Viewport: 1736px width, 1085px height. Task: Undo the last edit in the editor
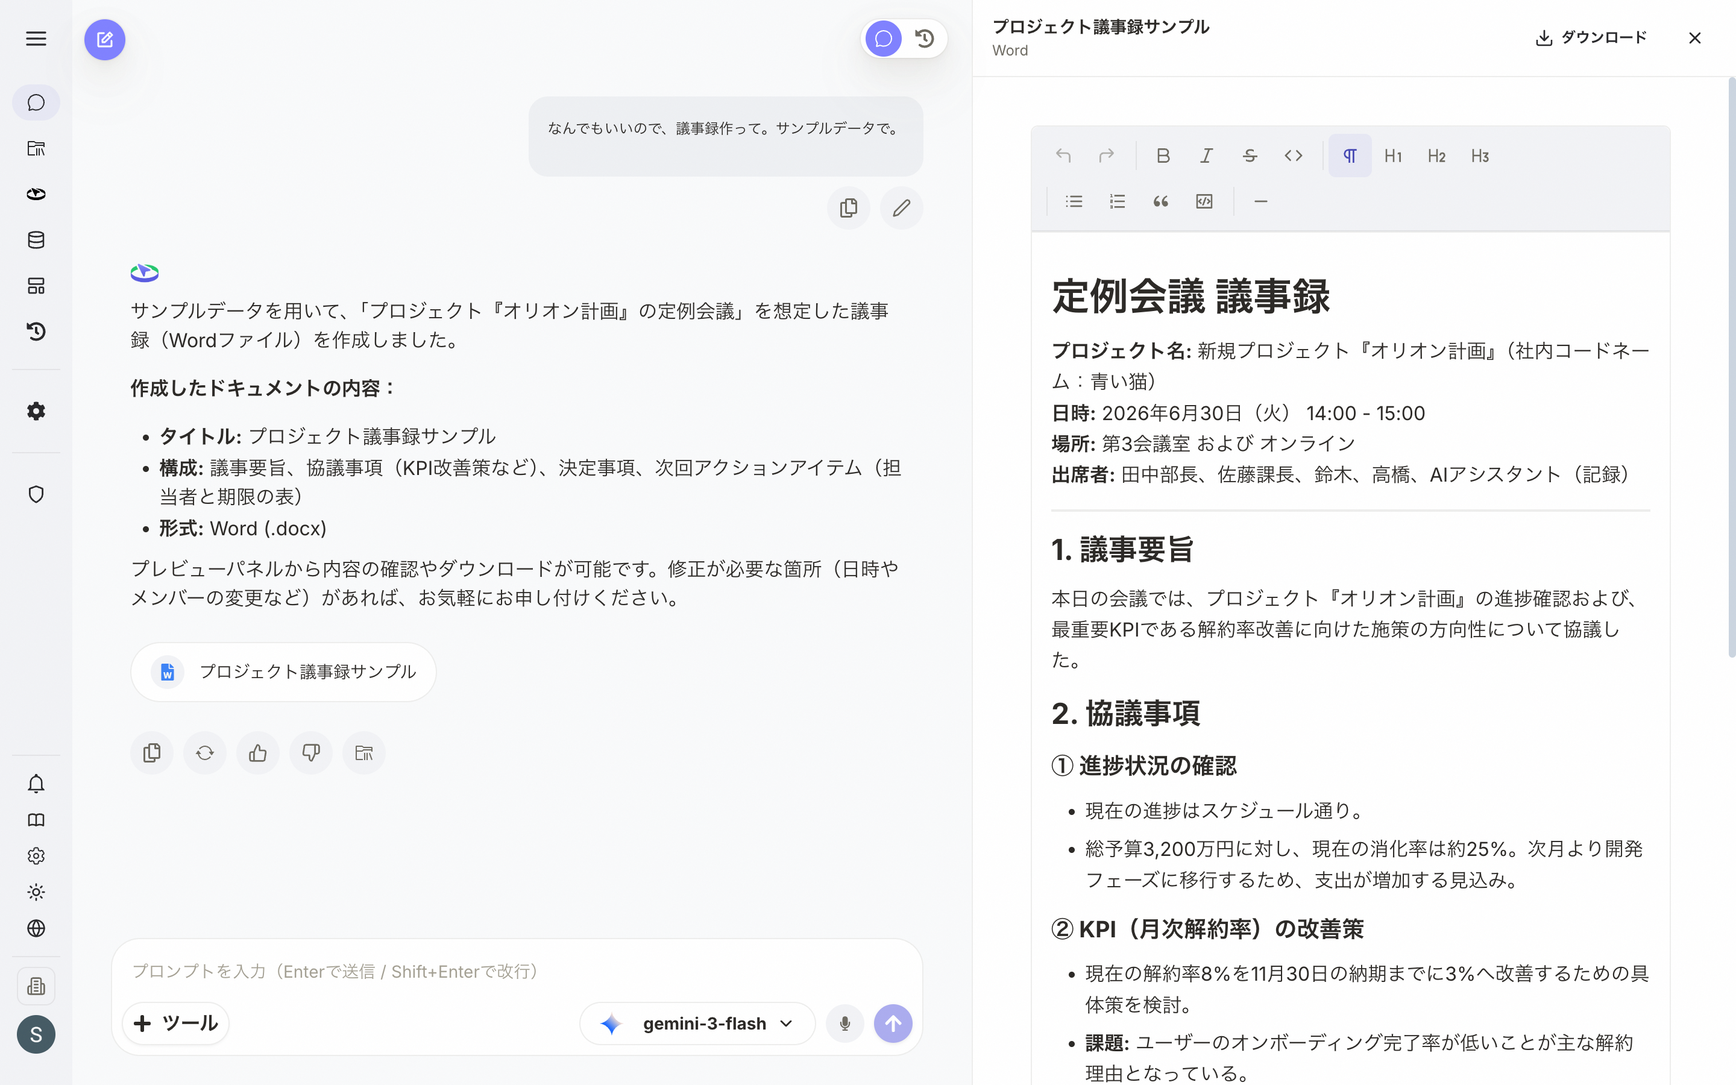pos(1063,156)
